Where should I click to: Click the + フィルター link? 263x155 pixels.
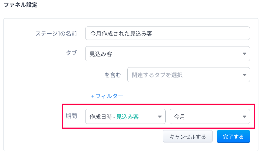107,96
